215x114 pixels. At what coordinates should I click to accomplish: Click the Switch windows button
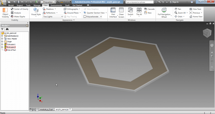130,12
